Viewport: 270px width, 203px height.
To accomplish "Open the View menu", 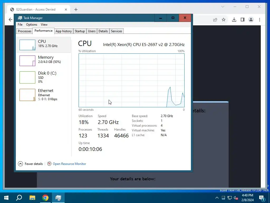I will (44, 25).
